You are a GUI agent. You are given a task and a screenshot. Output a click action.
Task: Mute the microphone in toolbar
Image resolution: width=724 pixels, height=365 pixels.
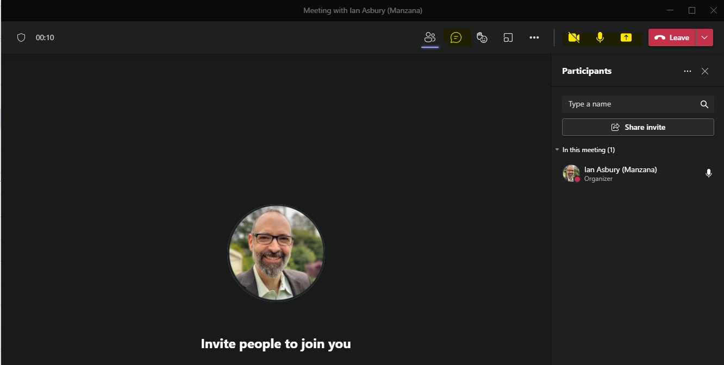tap(600, 37)
